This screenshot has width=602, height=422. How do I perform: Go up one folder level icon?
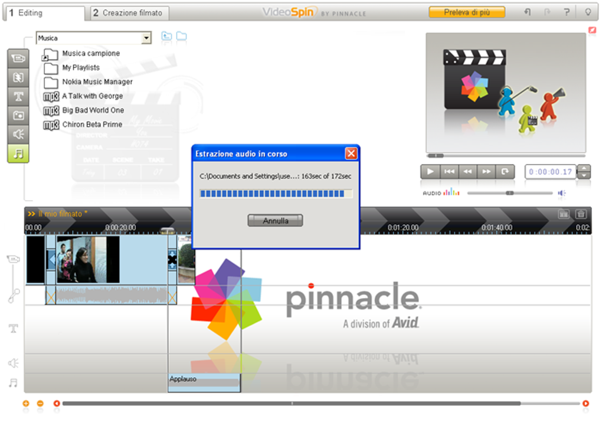(x=166, y=36)
